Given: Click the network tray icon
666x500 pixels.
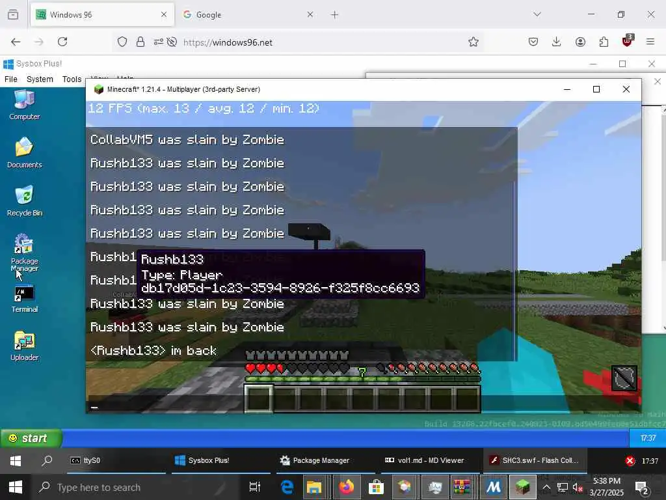Looking at the screenshot, I should [563, 487].
